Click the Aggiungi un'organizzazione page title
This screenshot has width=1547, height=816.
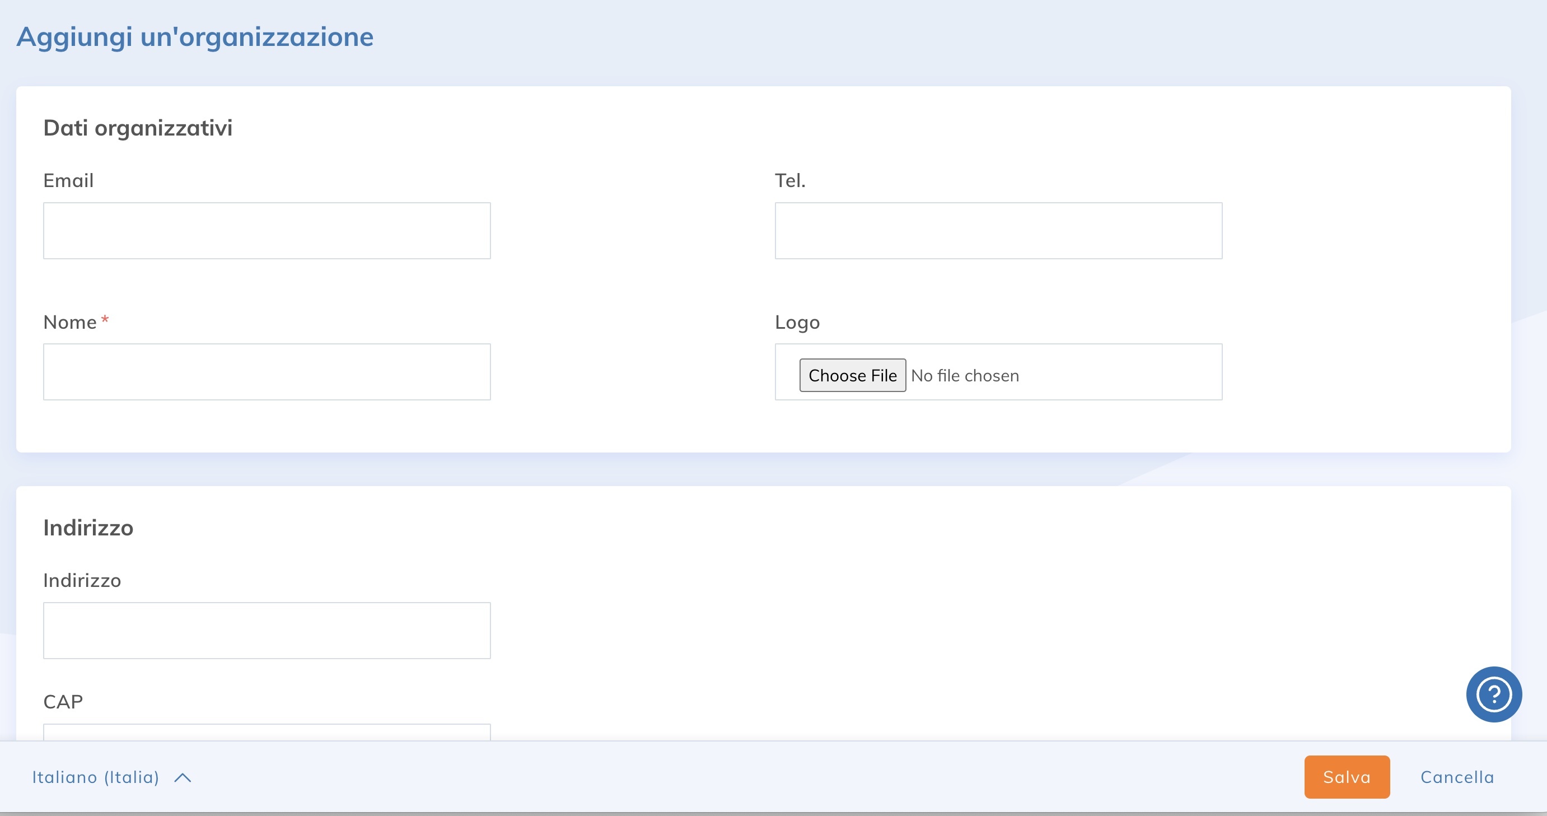pos(195,38)
